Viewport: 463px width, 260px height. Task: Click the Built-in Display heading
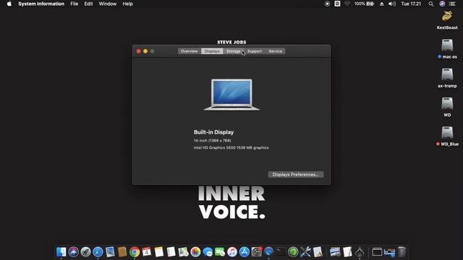(214, 132)
